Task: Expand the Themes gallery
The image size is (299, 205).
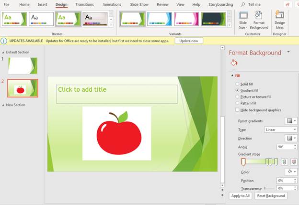Action: click(x=111, y=25)
